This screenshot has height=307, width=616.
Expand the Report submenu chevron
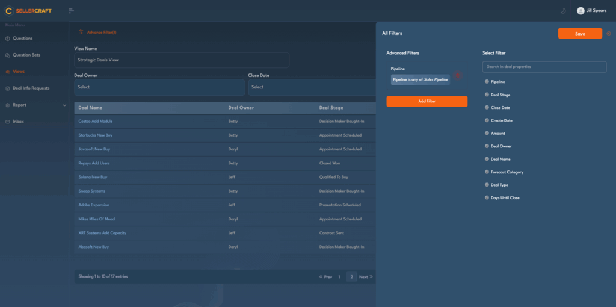coord(64,105)
